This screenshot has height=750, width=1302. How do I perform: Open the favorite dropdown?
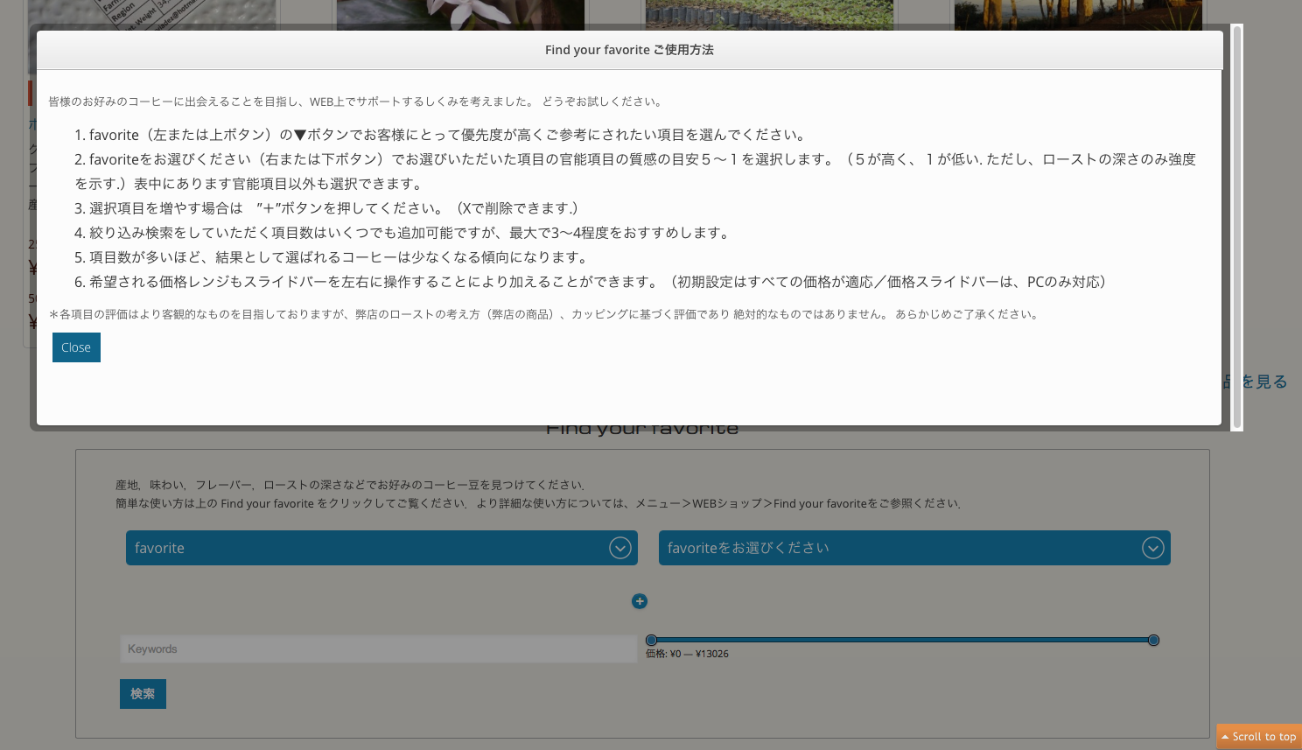381,548
